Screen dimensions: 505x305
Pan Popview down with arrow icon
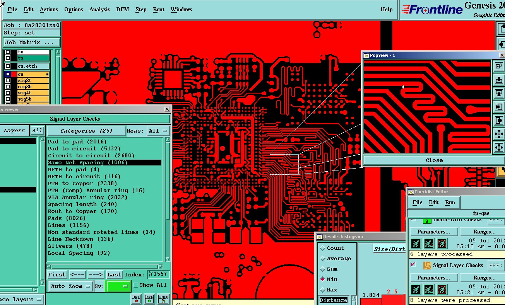click(x=499, y=93)
